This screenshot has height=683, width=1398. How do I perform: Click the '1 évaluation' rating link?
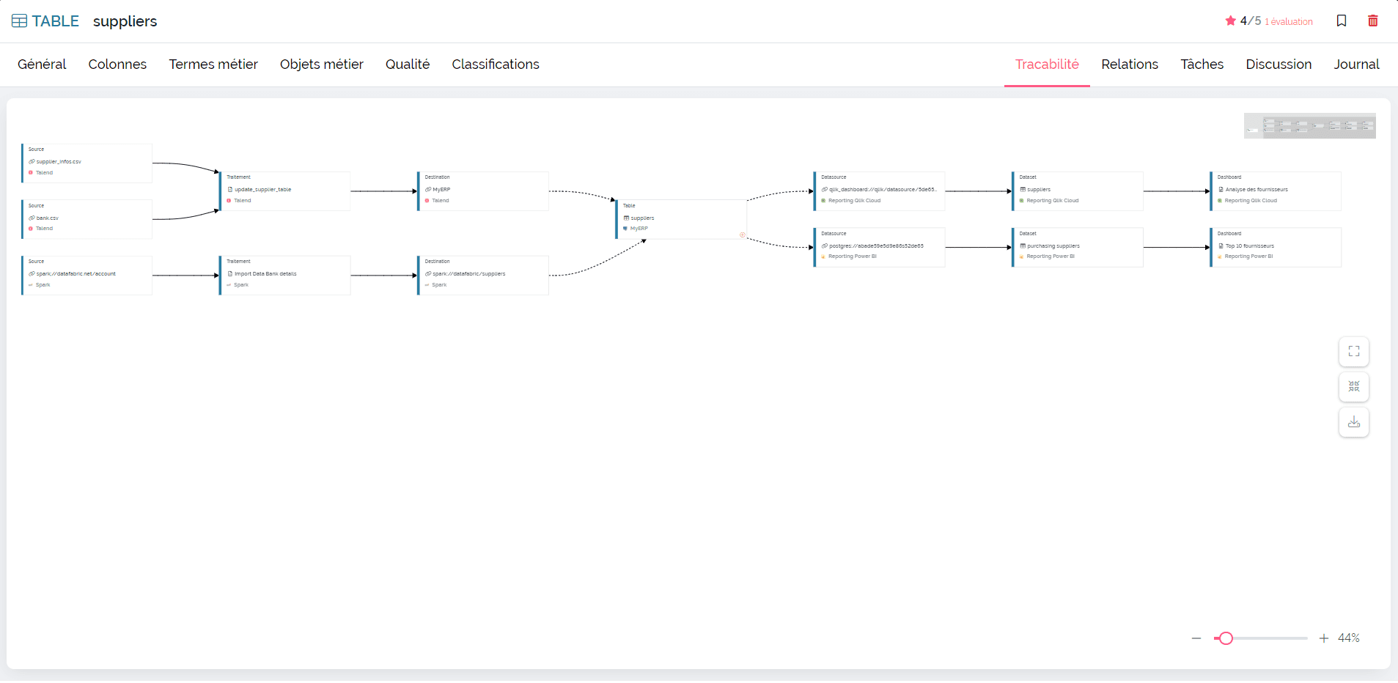coord(1289,22)
